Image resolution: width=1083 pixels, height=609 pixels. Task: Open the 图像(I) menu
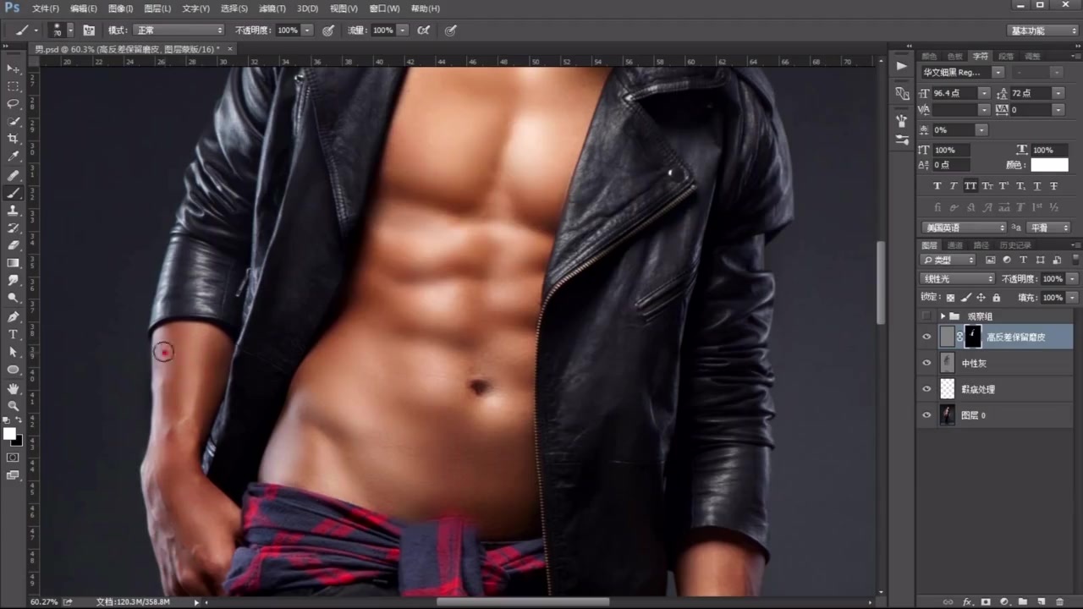[x=120, y=8]
